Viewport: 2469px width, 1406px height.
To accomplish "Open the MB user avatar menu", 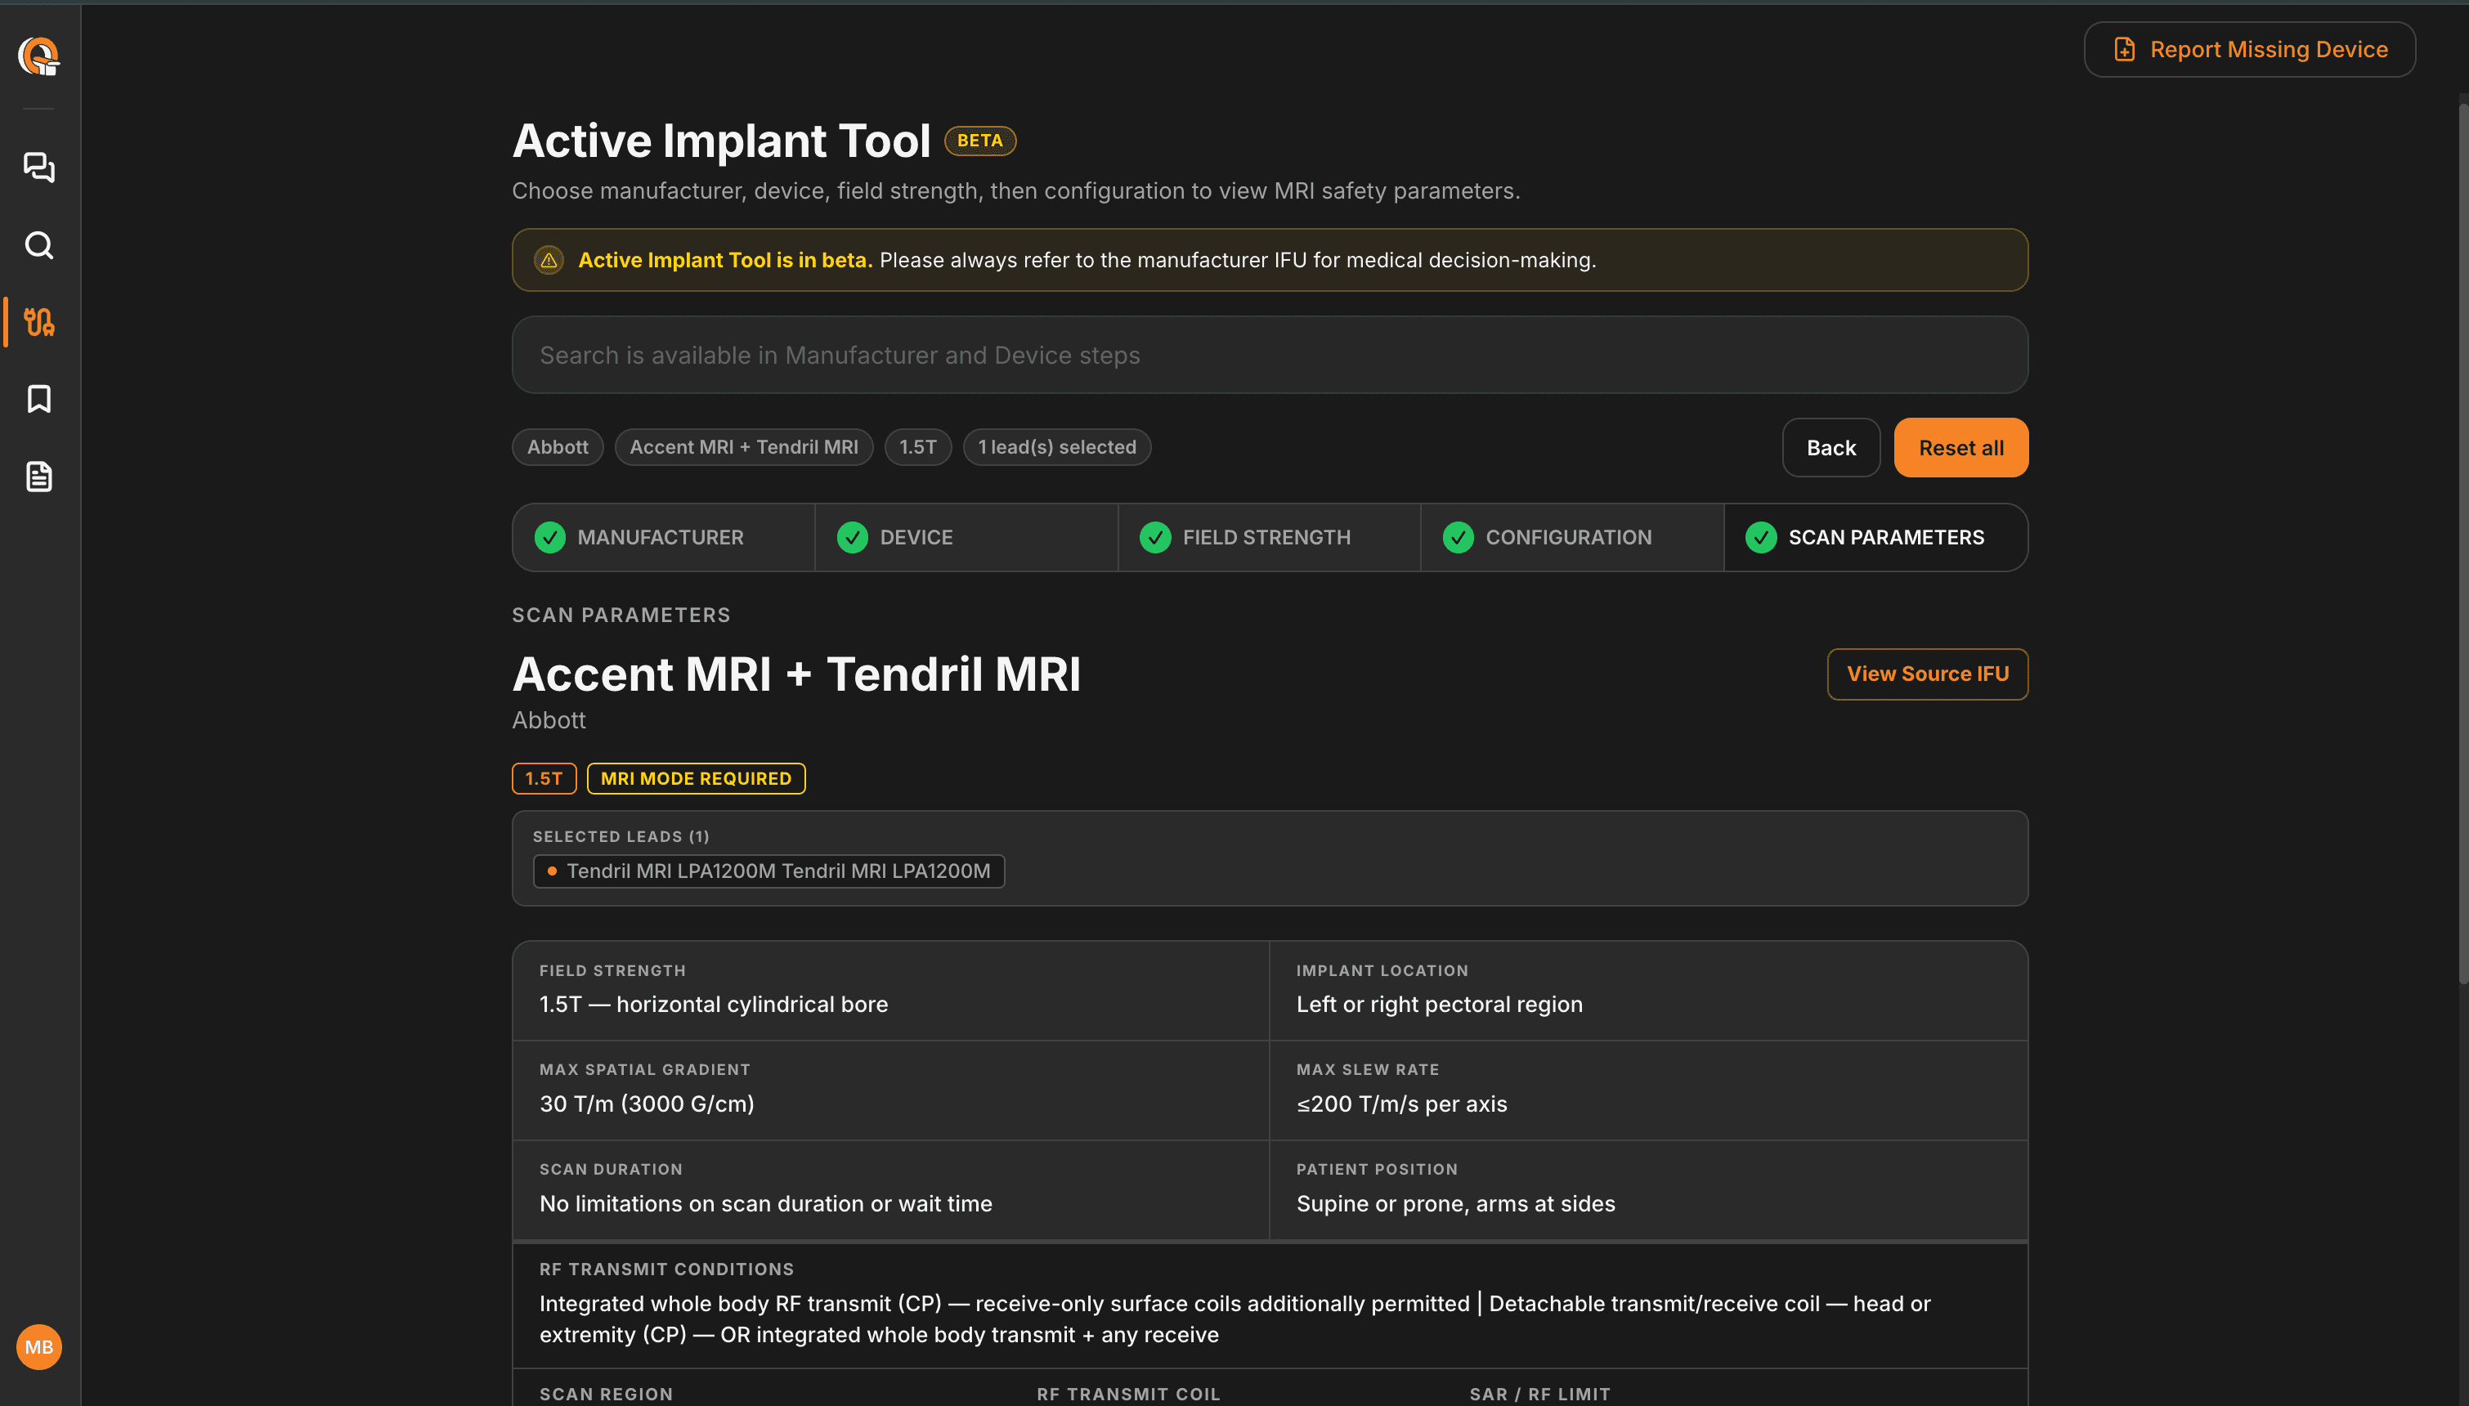I will click(x=38, y=1346).
